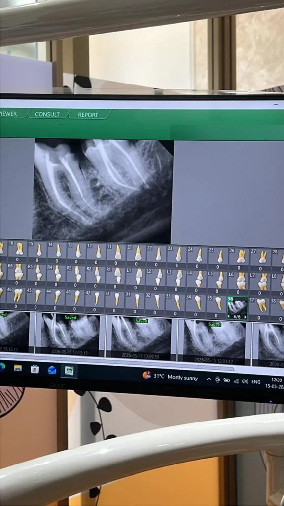284x506 pixels.
Task: Go to previous image of tooth 36
Action: click(x=229, y=317)
